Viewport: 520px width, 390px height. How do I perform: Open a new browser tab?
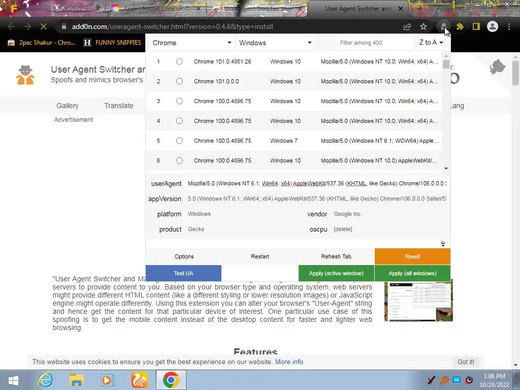[420, 9]
